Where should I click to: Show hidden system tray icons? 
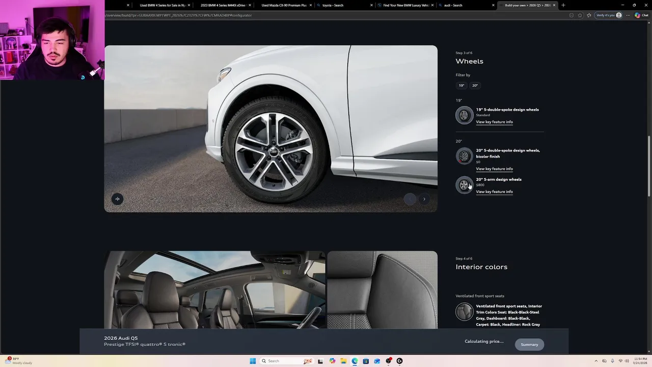[x=596, y=361]
